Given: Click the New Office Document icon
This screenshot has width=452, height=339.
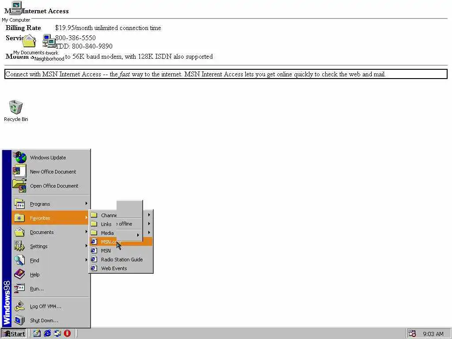Looking at the screenshot, I should tap(19, 172).
